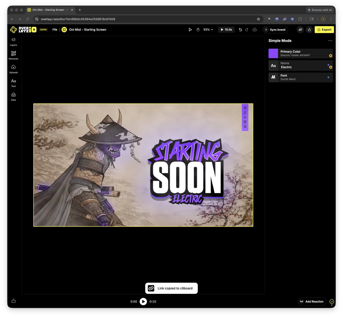
Task: Click the Electric Violet #9146FF label
Action: tap(295, 55)
